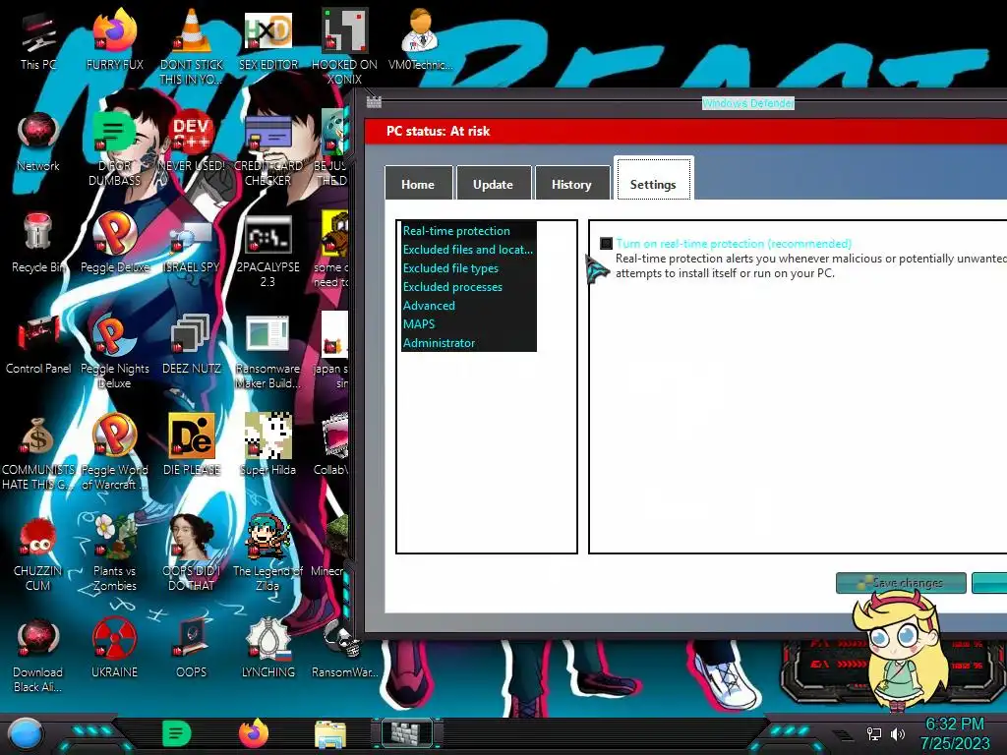
Task: Open the SEX EDITOR HxD shortcut
Action: tap(267, 39)
